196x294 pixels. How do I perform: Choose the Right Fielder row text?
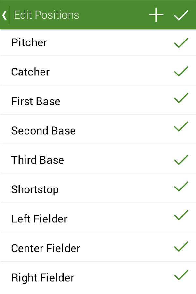click(x=42, y=278)
